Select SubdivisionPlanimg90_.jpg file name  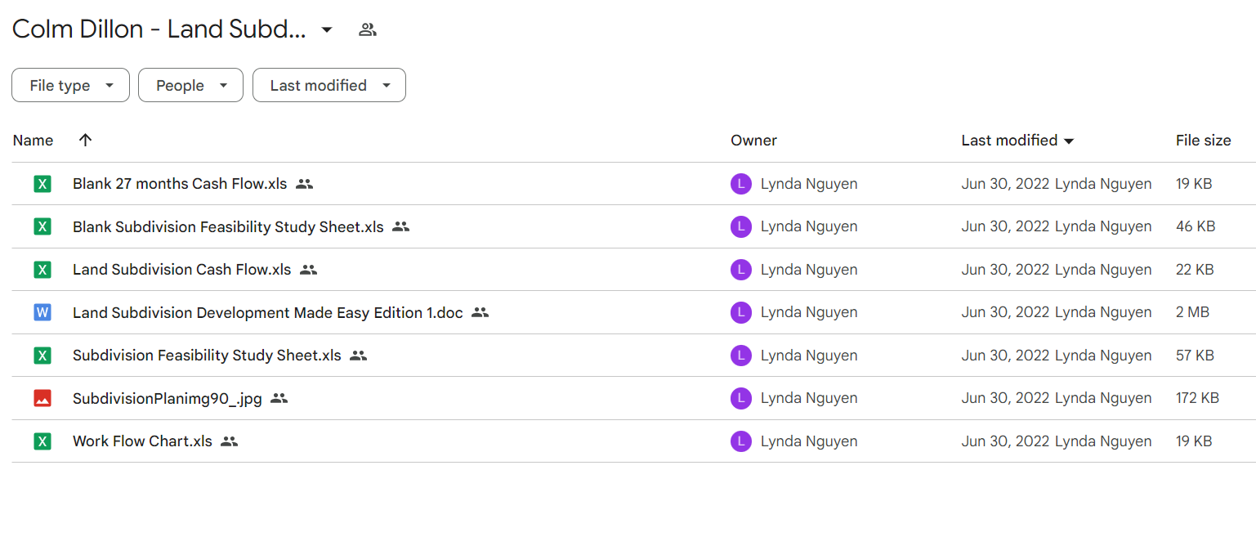pyautogui.click(x=168, y=398)
